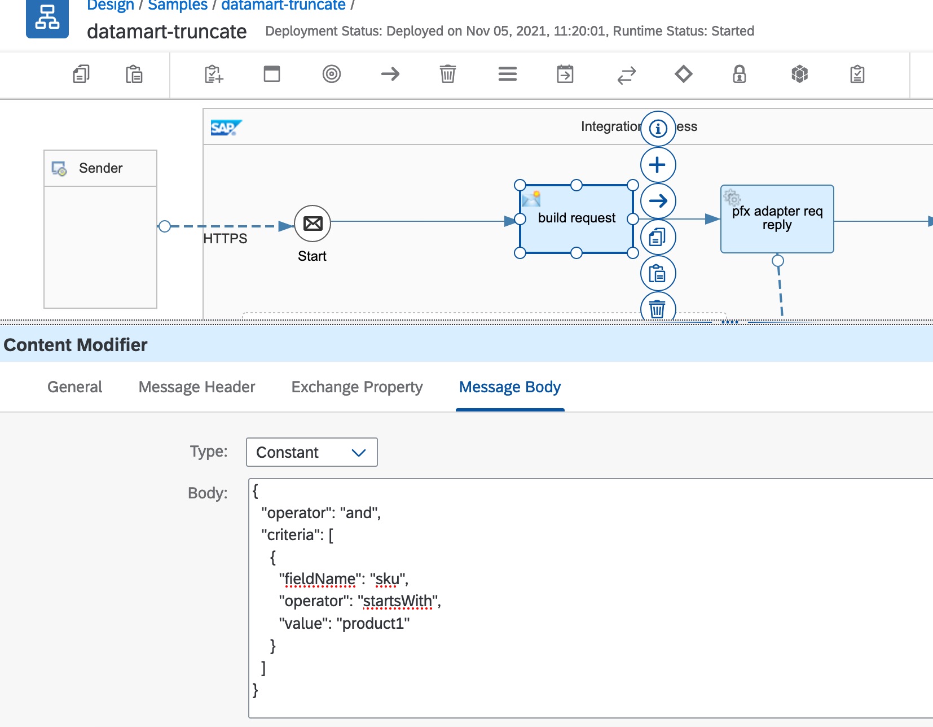Switch to the Exchange Property tab

(x=357, y=387)
